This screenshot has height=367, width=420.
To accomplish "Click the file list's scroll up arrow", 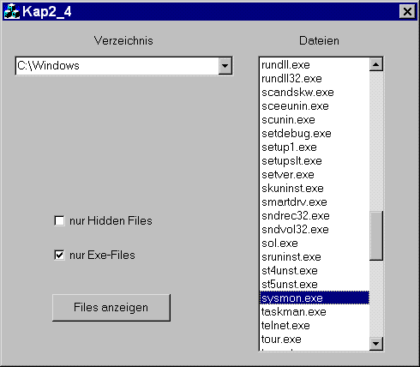I will coord(376,64).
